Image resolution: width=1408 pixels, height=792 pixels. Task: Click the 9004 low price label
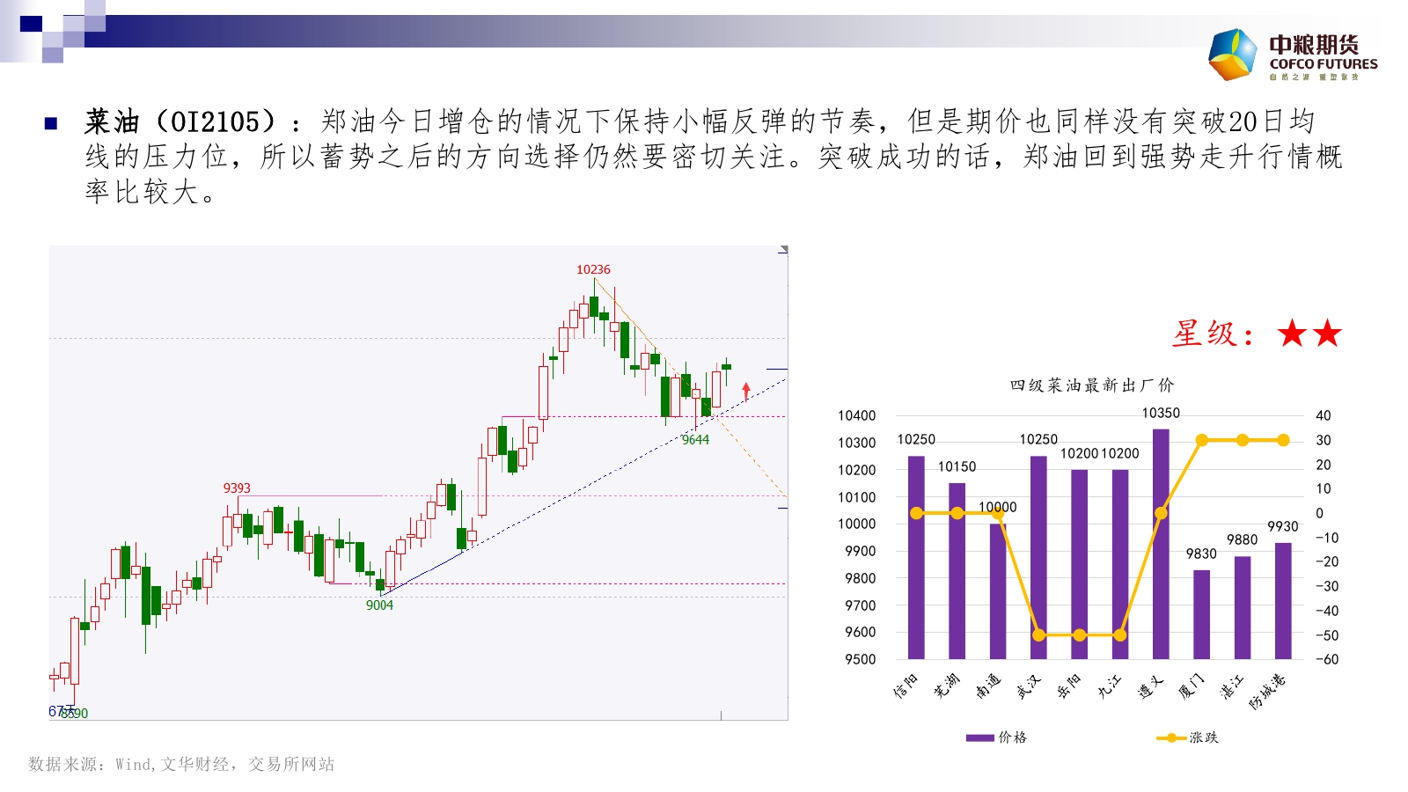(379, 605)
